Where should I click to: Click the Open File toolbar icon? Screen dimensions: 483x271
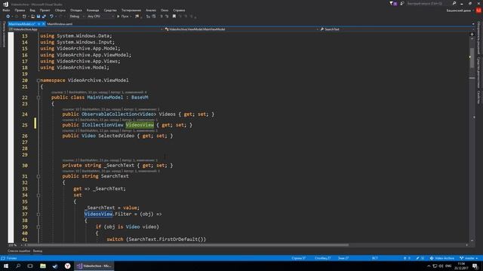[x=32, y=17]
